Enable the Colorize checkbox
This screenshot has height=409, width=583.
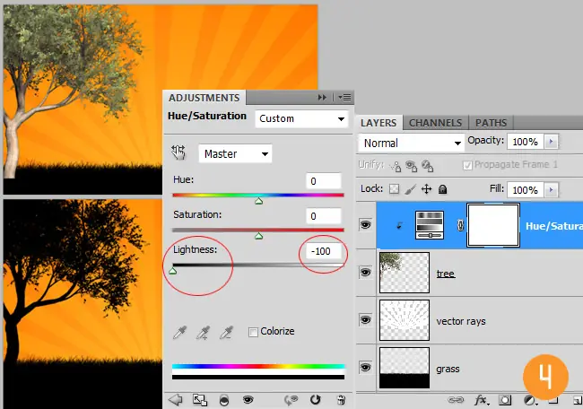(x=253, y=332)
